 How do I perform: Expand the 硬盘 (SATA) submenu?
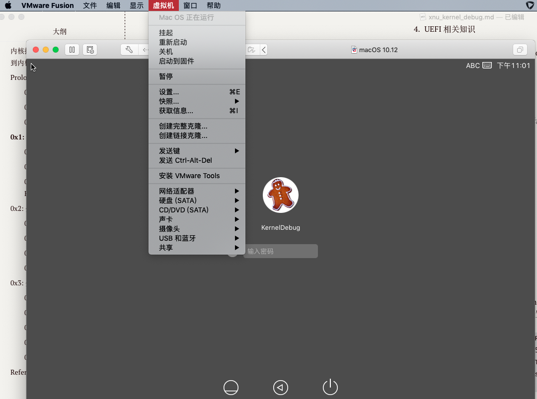197,200
